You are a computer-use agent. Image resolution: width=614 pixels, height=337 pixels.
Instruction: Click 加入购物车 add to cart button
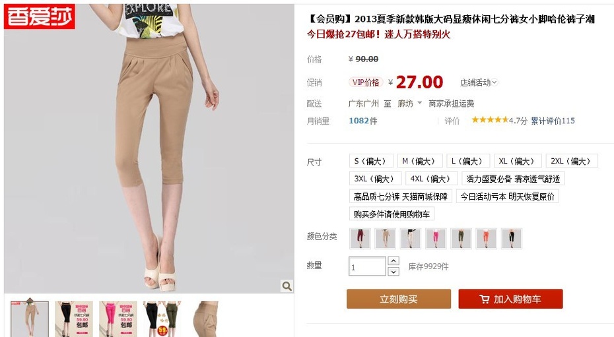[x=510, y=299]
